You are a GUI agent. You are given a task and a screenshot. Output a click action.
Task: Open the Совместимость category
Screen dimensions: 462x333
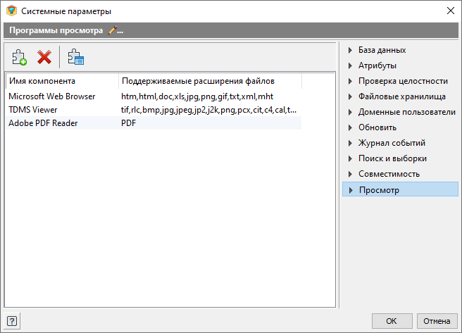coord(389,174)
